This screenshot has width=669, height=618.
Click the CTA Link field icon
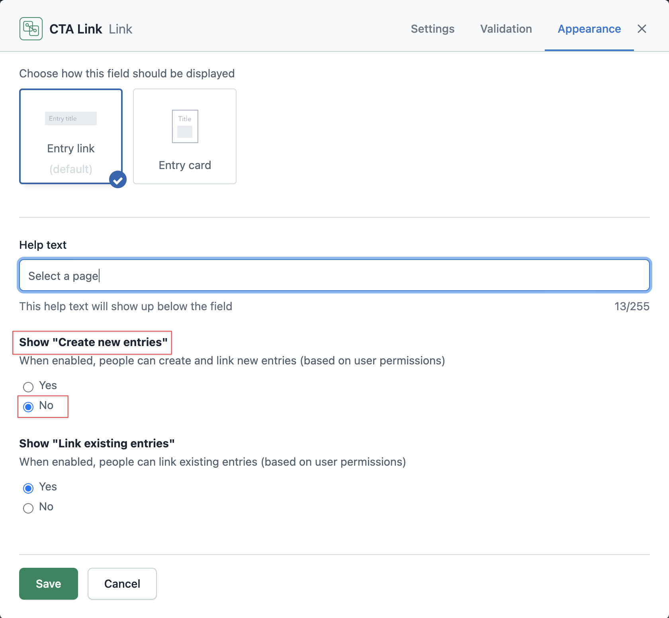click(x=31, y=28)
